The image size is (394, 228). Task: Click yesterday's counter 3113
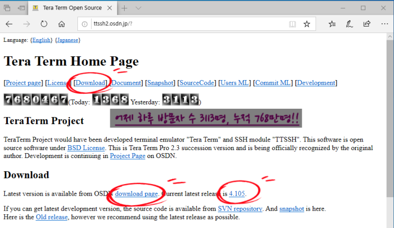tap(180, 100)
